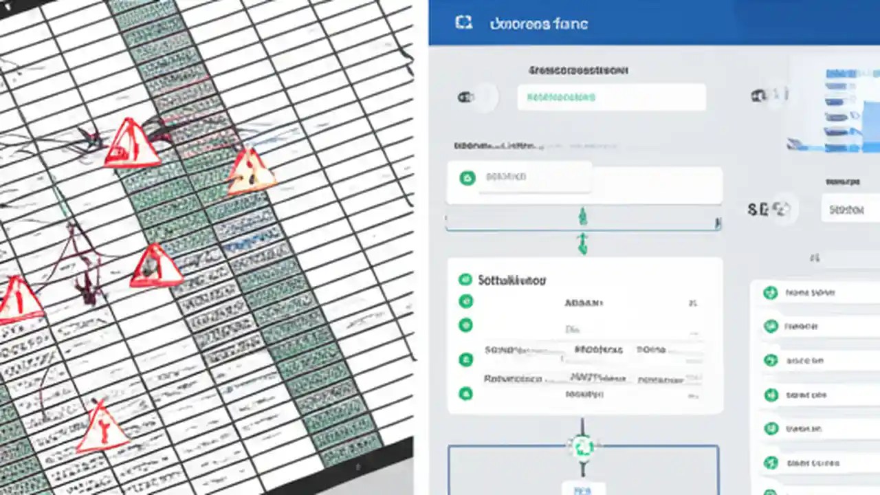Select the second green icon in the sidebar list
Viewport: 880px width, 495px height.
771,327
